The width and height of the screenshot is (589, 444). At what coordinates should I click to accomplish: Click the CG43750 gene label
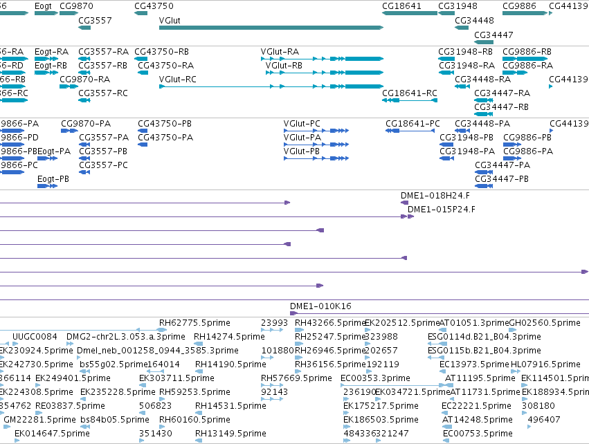[154, 6]
